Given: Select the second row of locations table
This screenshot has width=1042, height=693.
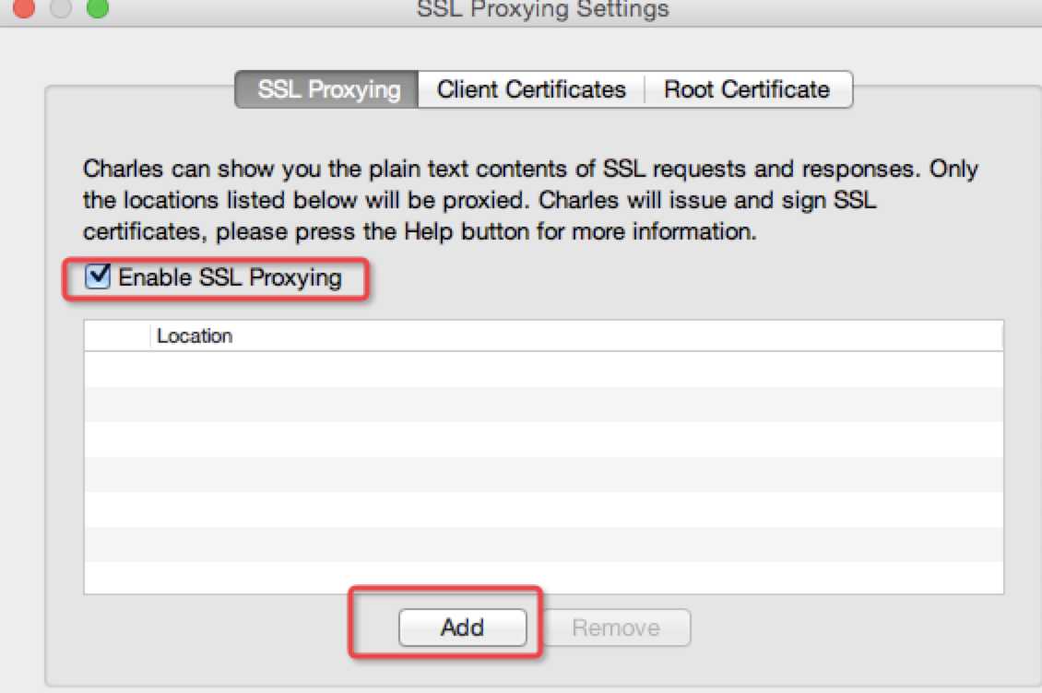Looking at the screenshot, I should [x=543, y=404].
